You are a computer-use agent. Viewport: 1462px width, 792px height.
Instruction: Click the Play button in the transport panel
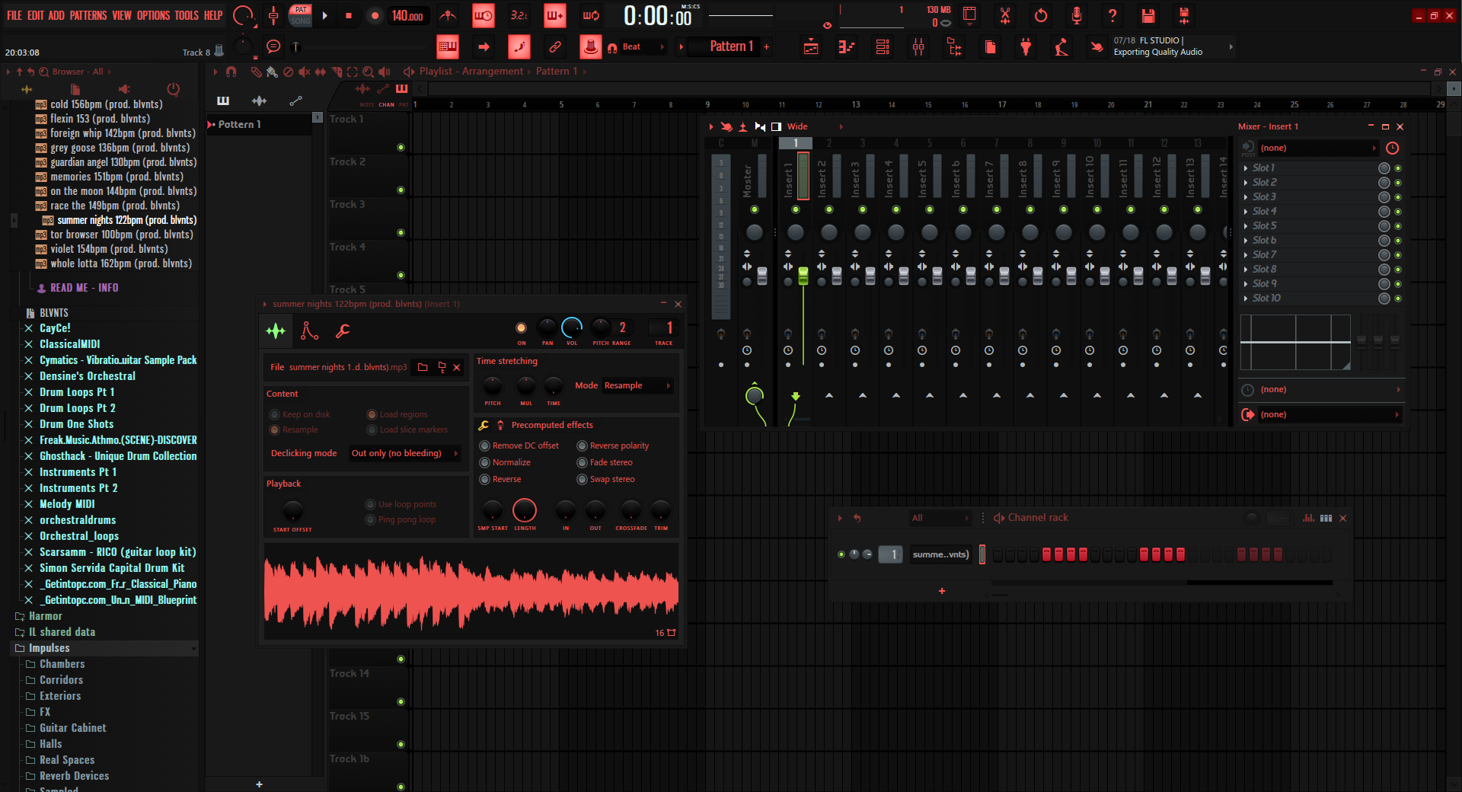pyautogui.click(x=325, y=15)
